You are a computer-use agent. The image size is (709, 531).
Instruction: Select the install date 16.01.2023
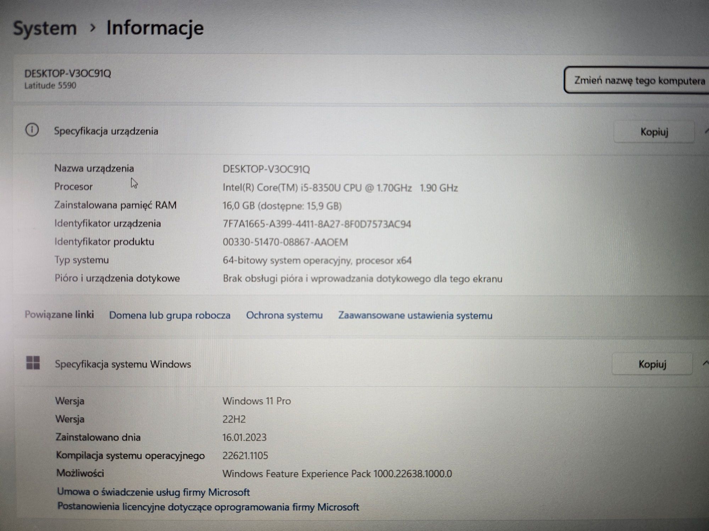pos(244,437)
